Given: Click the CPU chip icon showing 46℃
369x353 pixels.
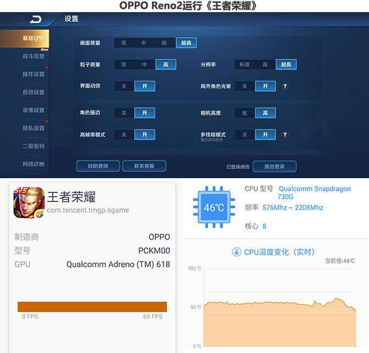Looking at the screenshot, I should click(214, 207).
